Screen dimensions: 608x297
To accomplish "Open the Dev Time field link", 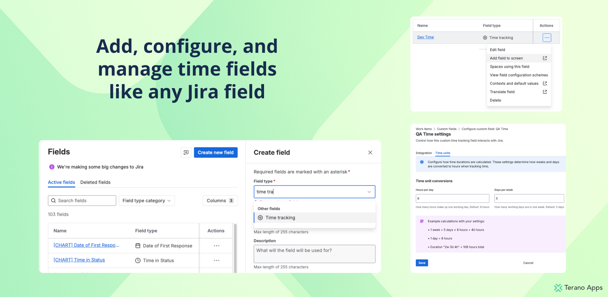I will pos(425,37).
